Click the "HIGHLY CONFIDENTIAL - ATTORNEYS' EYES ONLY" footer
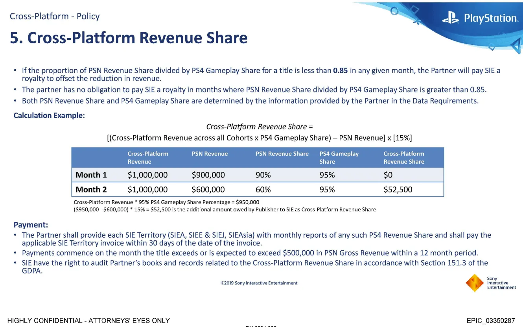This screenshot has width=523, height=327. [x=89, y=321]
